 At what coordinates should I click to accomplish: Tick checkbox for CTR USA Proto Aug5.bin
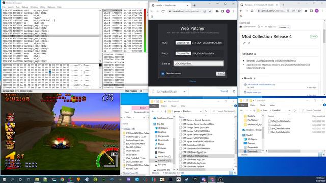(x=180, y=159)
